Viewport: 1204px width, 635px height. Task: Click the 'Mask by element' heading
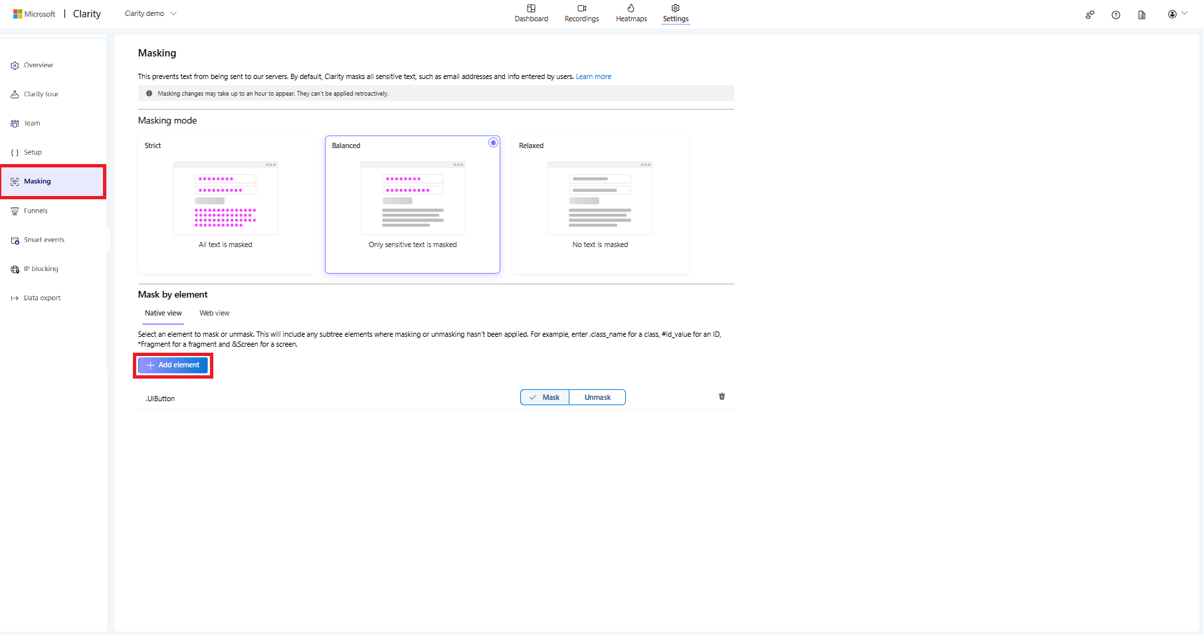pos(173,295)
